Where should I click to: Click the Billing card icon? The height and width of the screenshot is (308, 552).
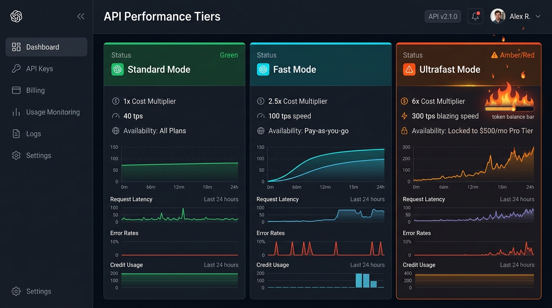[16, 90]
